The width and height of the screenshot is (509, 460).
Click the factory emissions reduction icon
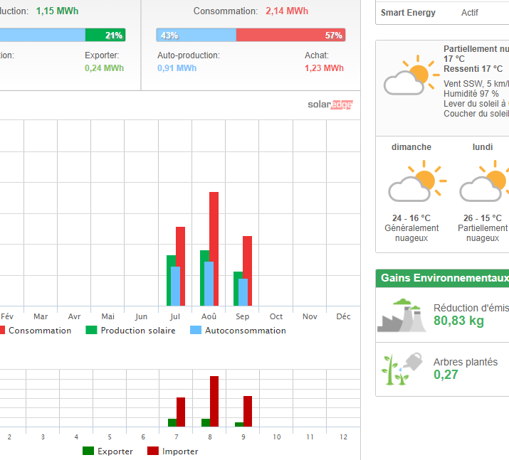pos(402,315)
